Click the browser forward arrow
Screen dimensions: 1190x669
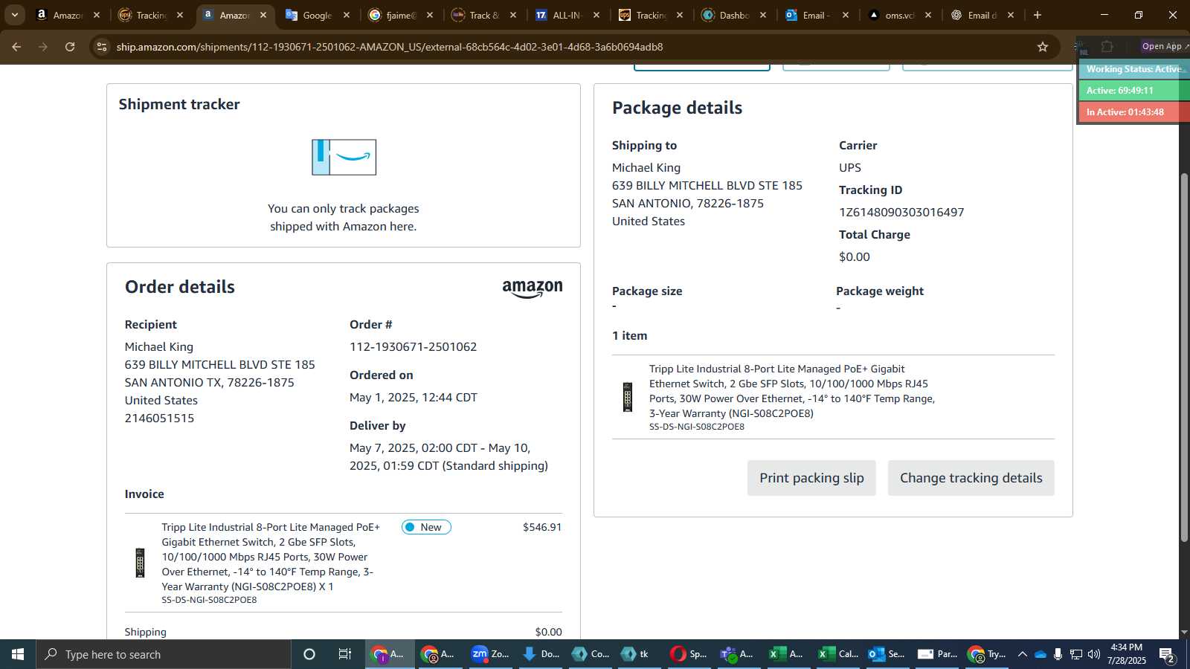pos(43,47)
